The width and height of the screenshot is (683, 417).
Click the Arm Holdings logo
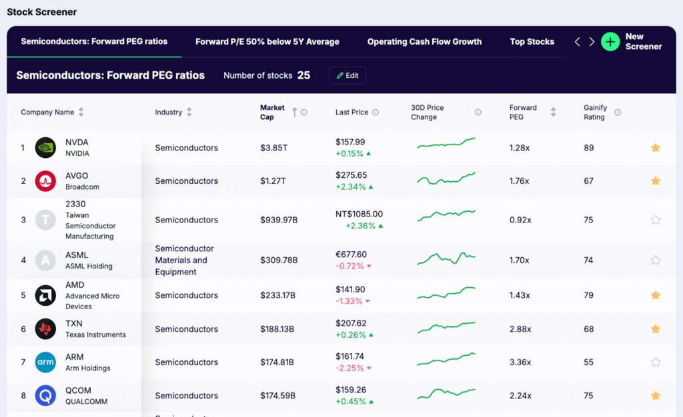click(x=45, y=362)
